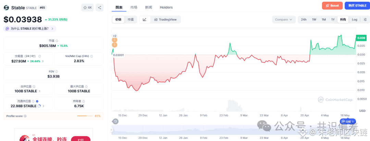Set time range to 1Y
370x141 pixels.
pyautogui.click(x=333, y=19)
